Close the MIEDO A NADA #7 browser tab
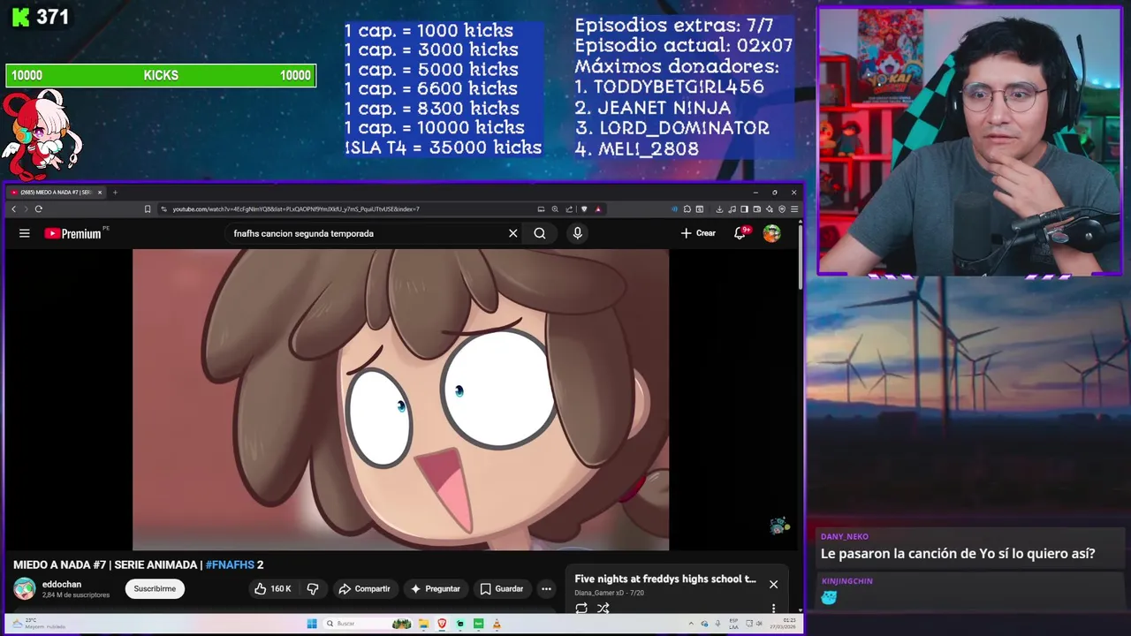Screen dimensions: 1131x636 pyautogui.click(x=100, y=193)
